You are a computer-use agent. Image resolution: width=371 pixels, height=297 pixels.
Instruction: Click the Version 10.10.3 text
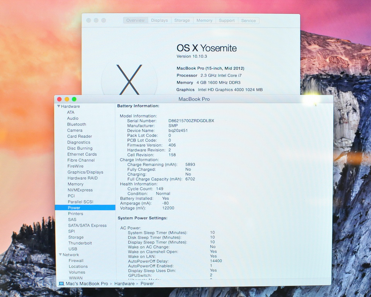click(x=192, y=56)
